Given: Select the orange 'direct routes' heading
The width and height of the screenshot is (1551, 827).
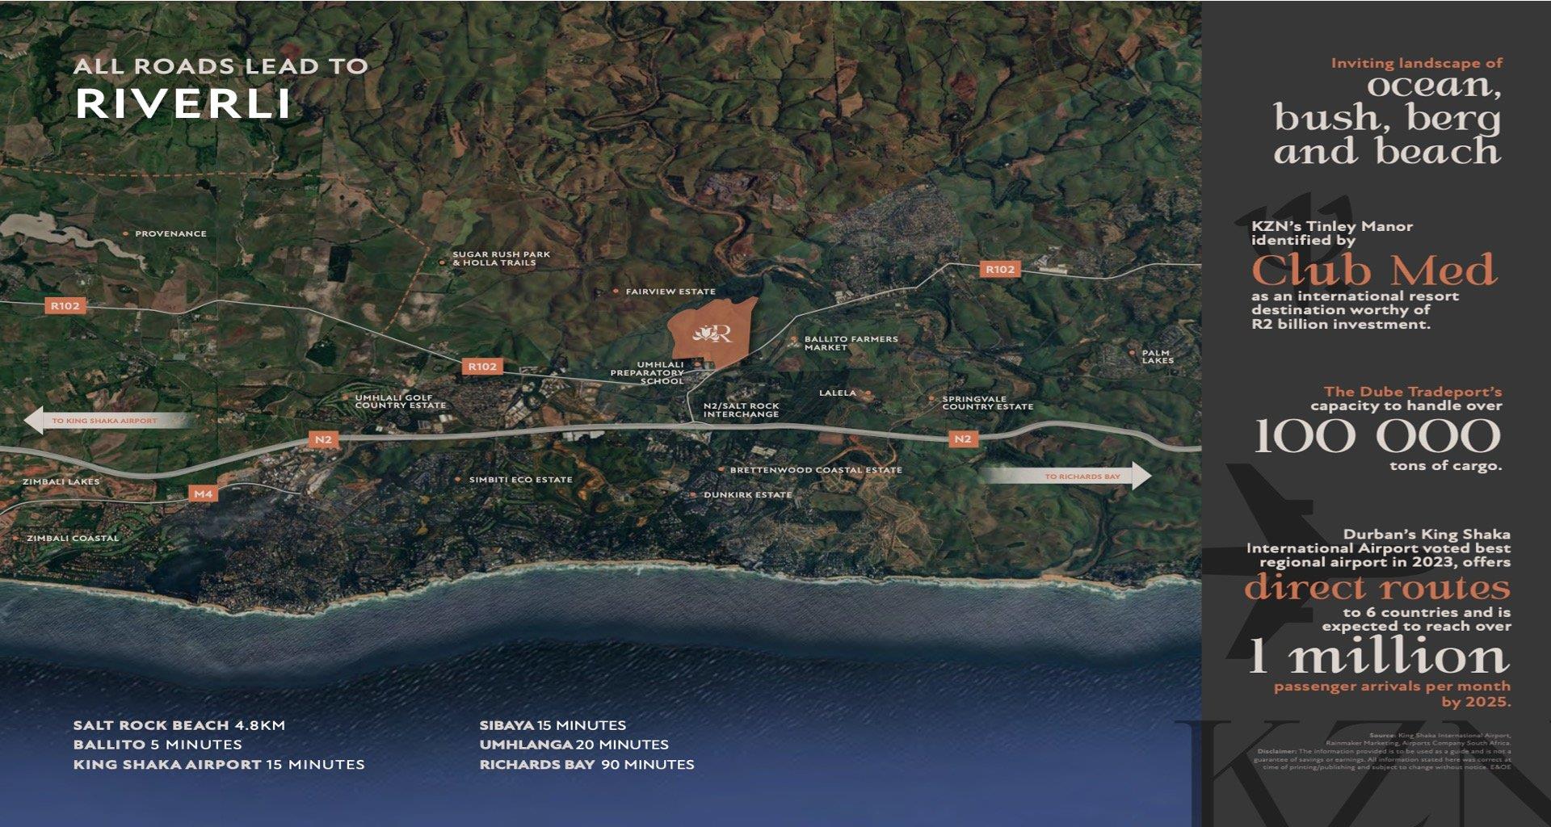Looking at the screenshot, I should [1377, 587].
